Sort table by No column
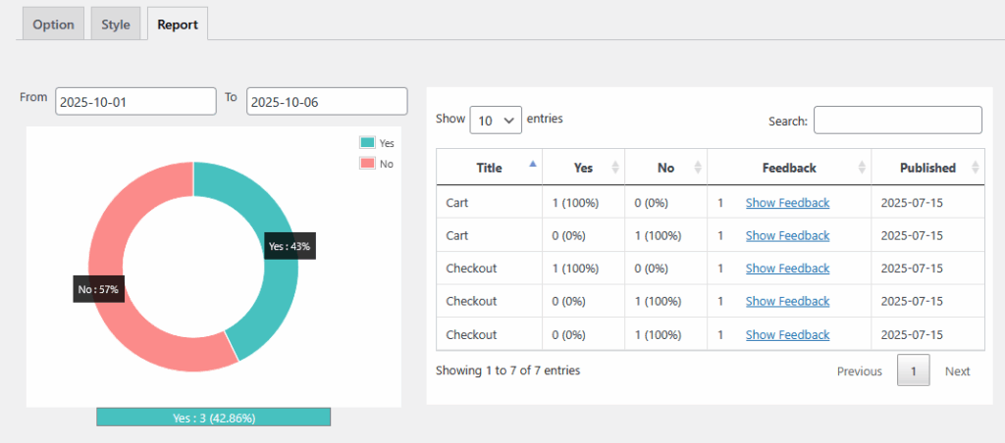 click(665, 168)
